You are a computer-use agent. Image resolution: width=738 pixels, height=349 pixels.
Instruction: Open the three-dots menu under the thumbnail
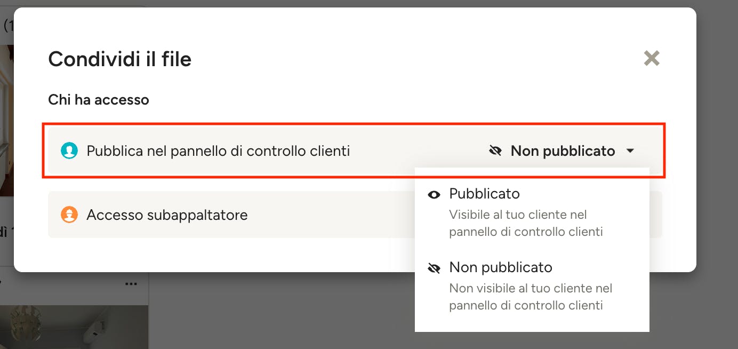click(x=131, y=284)
